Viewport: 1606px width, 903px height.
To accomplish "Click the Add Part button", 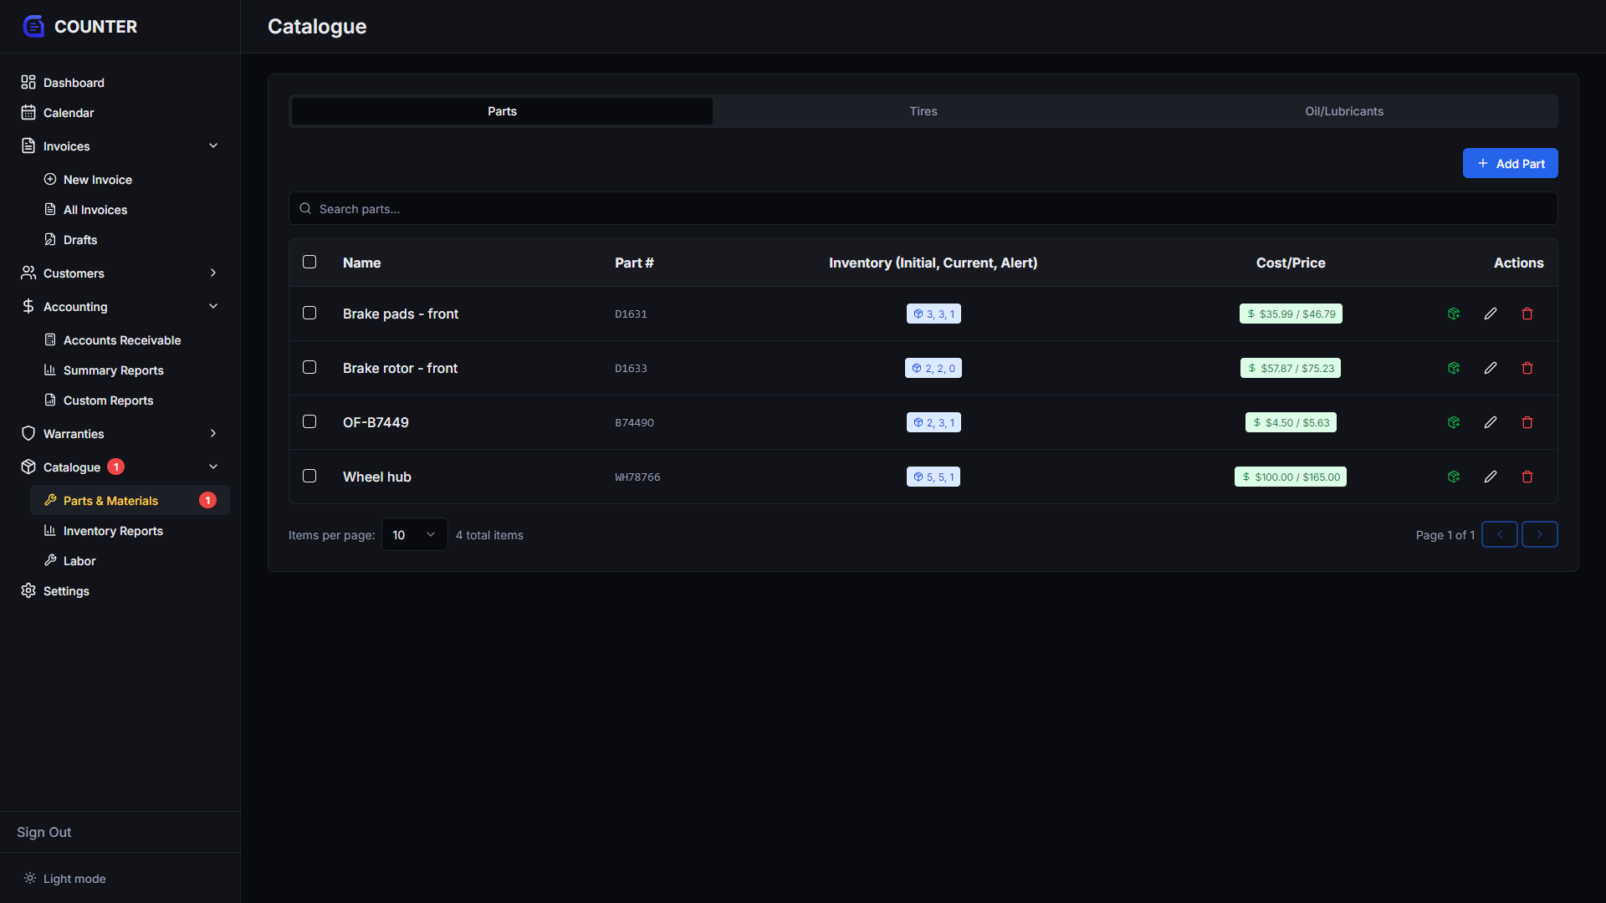I will point(1510,163).
